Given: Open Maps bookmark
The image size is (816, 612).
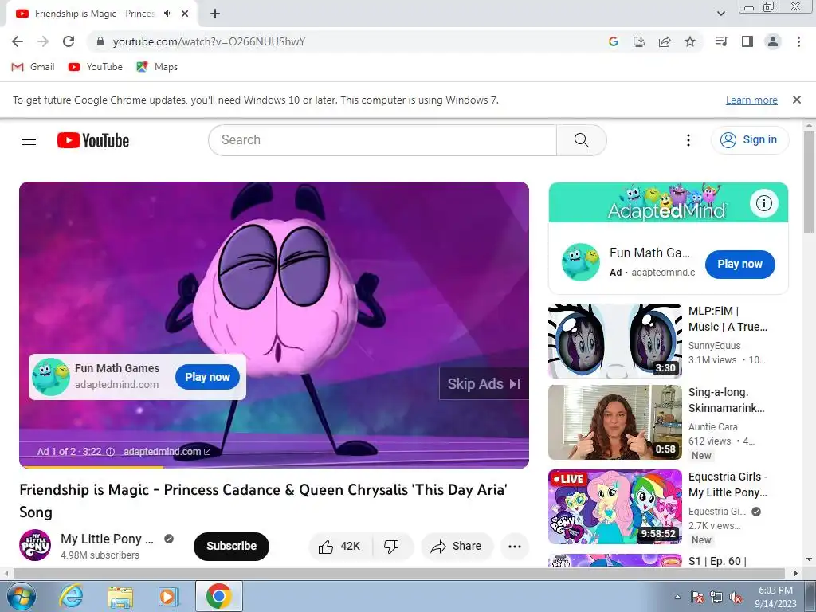Looking at the screenshot, I should pyautogui.click(x=157, y=67).
